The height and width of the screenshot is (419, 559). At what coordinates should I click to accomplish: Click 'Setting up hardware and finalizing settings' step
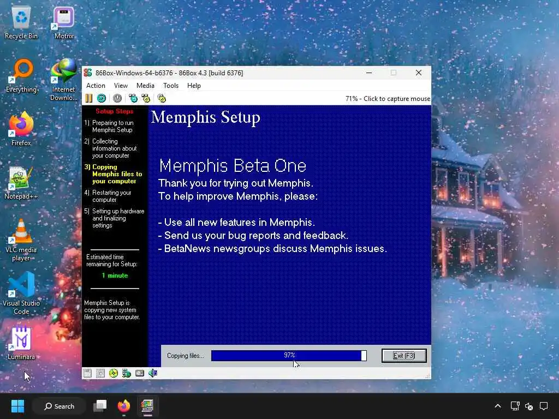click(115, 218)
